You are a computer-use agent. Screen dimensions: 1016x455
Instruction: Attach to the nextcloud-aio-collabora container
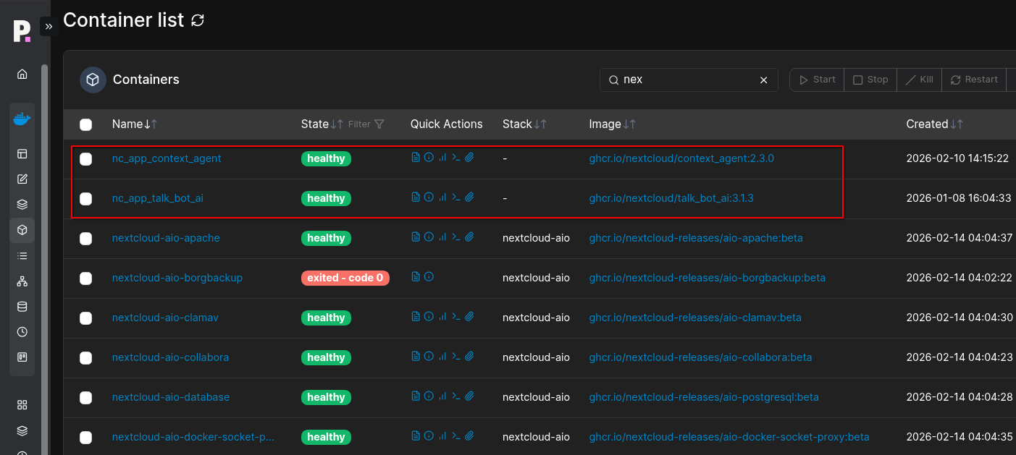(x=469, y=356)
